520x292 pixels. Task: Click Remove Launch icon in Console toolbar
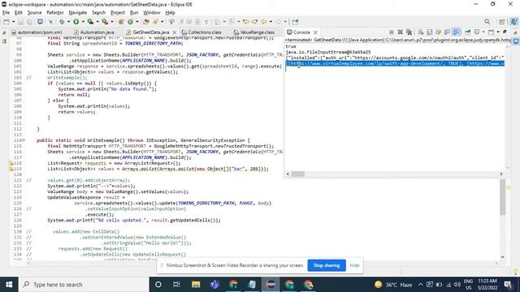[x=401, y=32]
